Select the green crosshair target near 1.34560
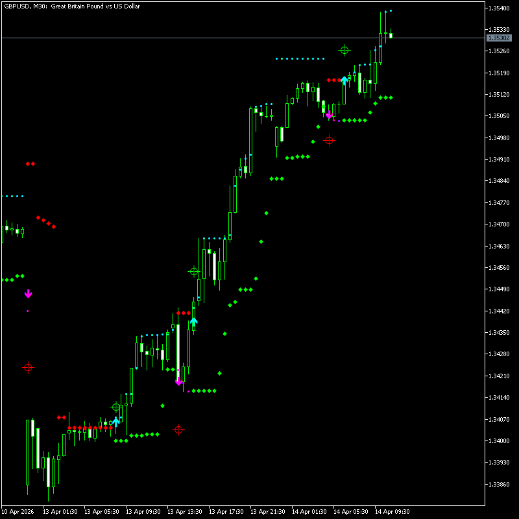 pyautogui.click(x=193, y=271)
